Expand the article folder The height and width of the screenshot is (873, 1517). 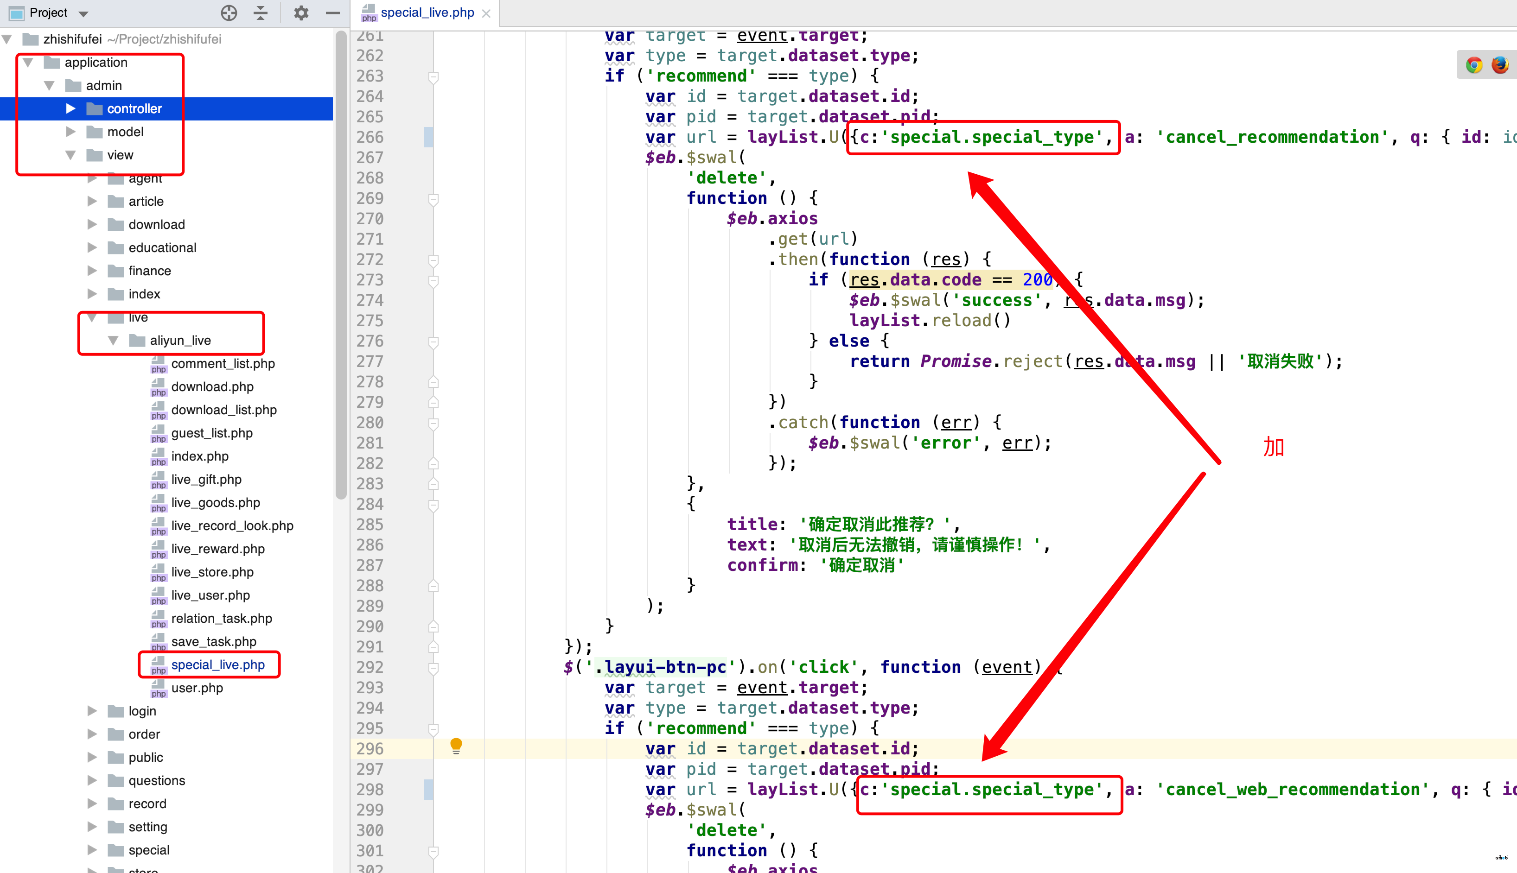(x=92, y=202)
